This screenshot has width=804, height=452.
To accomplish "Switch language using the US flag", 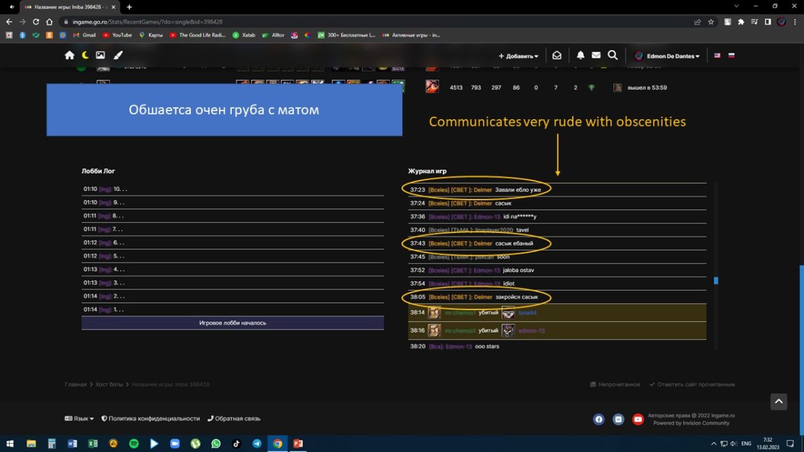I will (717, 56).
